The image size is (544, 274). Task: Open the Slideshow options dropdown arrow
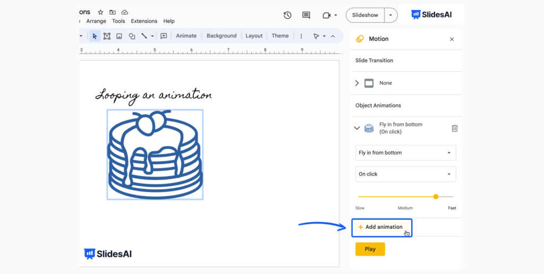pyautogui.click(x=390, y=15)
